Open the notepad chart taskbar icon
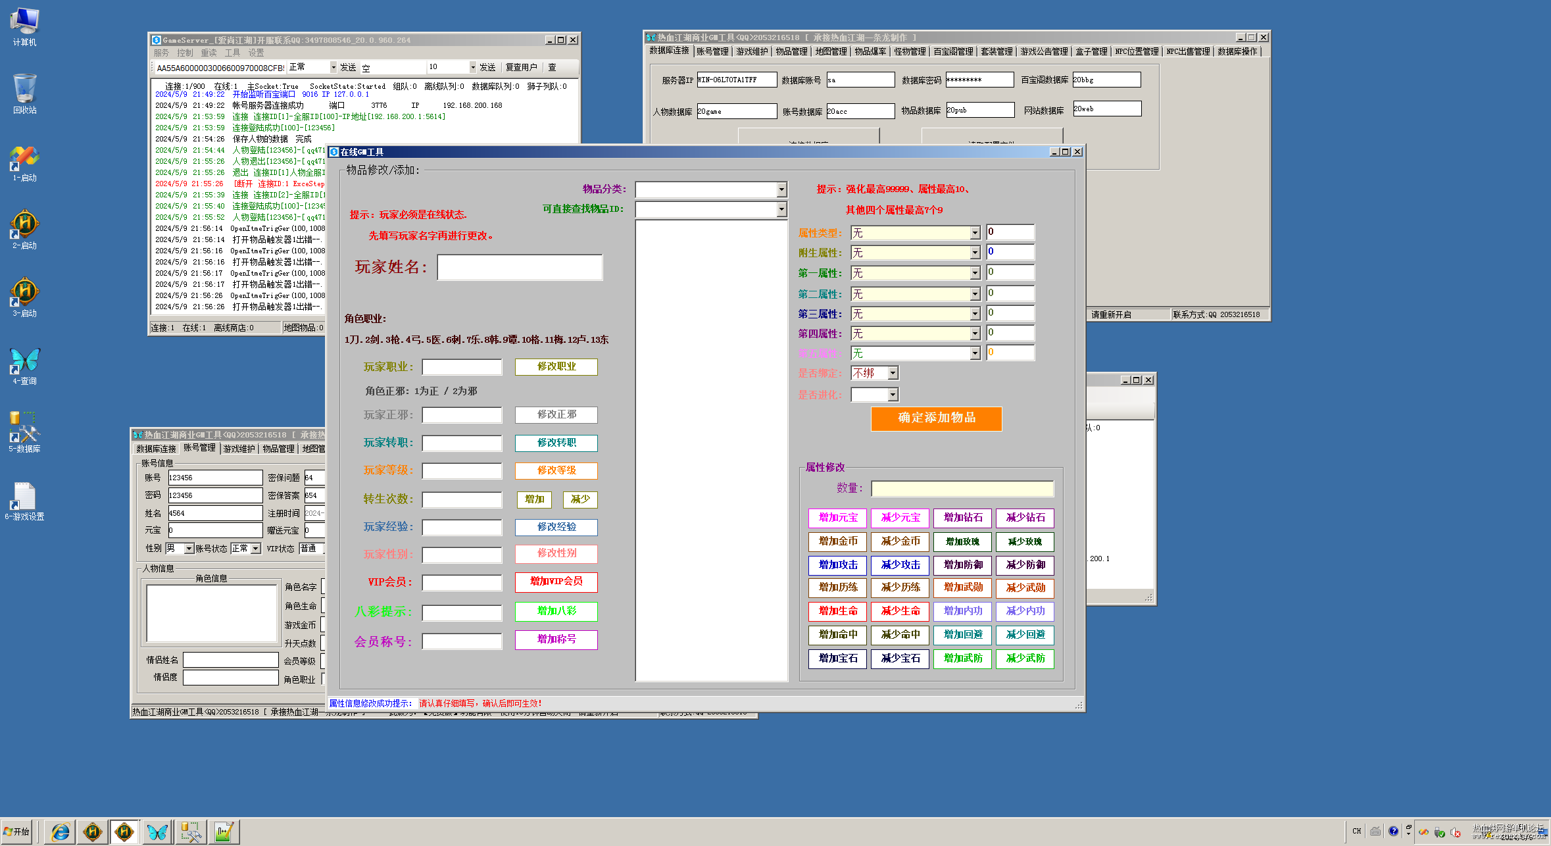Image resolution: width=1551 pixels, height=846 pixels. tap(224, 832)
